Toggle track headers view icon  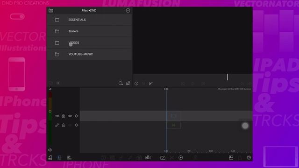click(x=59, y=158)
